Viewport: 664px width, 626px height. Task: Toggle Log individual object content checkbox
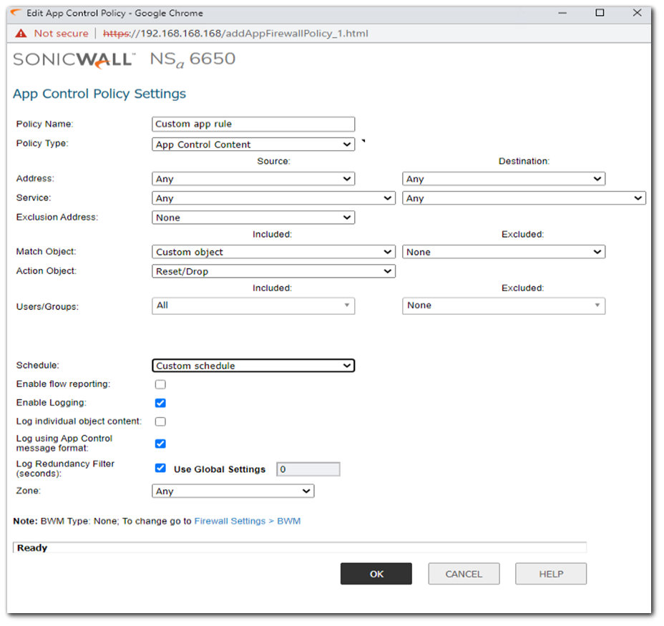(x=160, y=422)
